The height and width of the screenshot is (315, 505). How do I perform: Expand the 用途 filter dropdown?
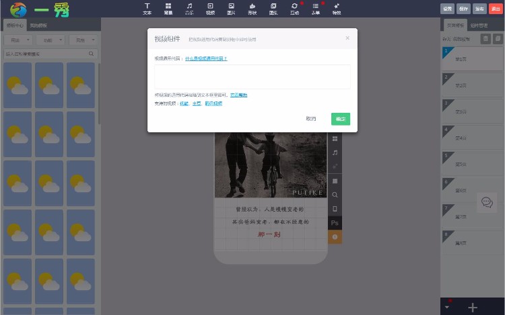pyautogui.click(x=20, y=40)
